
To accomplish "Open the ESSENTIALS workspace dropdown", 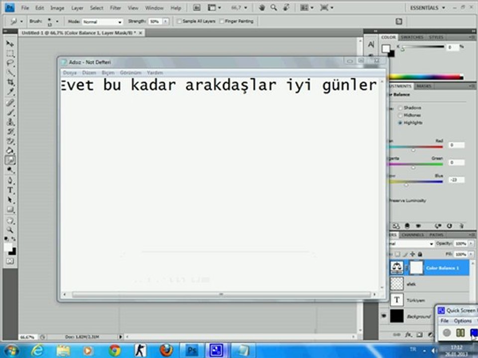I will click(427, 7).
